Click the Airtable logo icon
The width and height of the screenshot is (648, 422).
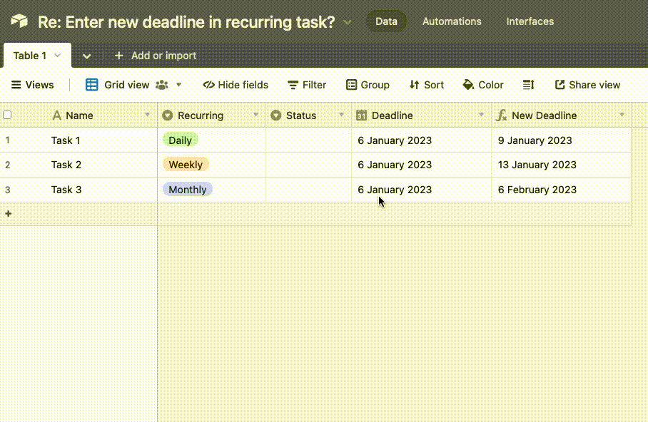19,21
